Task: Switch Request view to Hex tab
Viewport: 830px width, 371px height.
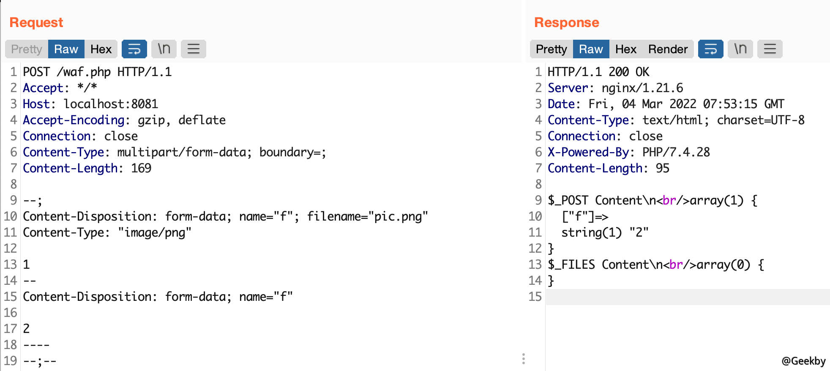Action: (101, 49)
